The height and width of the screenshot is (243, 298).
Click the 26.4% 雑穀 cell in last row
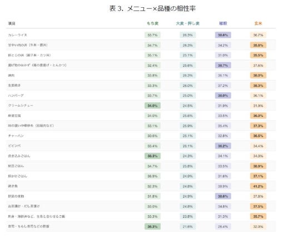[223, 226]
